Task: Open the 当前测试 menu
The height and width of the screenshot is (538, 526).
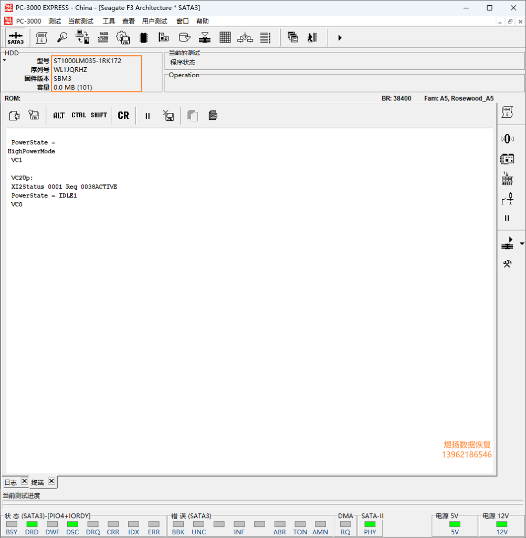Action: pos(81,21)
